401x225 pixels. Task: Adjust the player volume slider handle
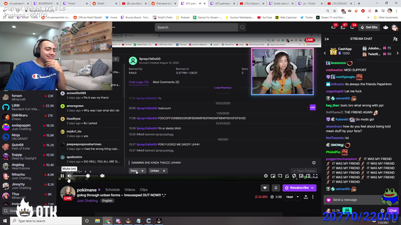[x=88, y=176]
